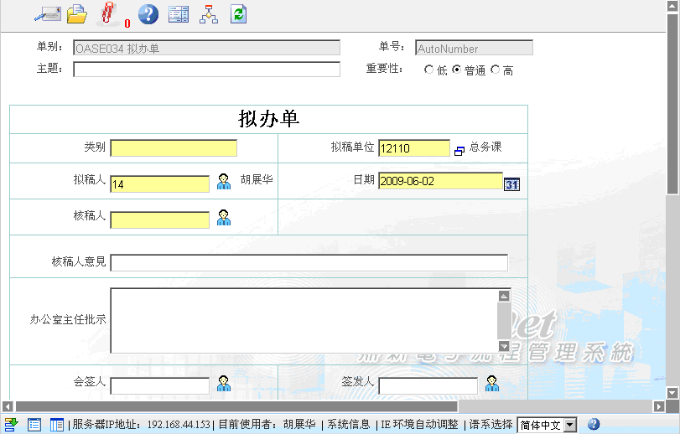
Task: Click the paperclip attachment icon
Action: click(x=107, y=13)
